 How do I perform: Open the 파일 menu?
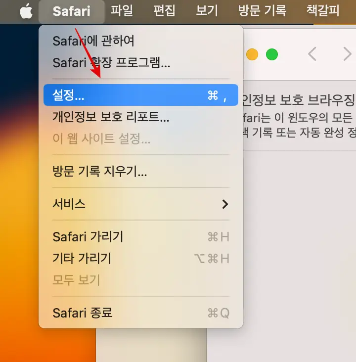122,11
